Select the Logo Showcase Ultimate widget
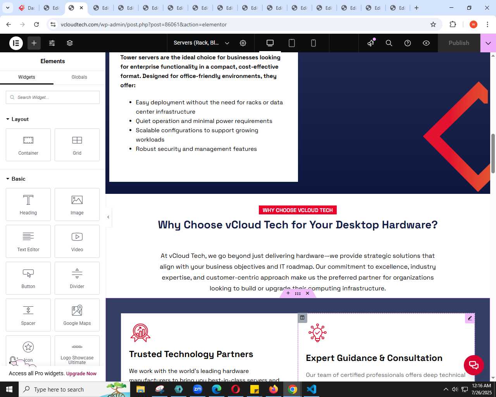Viewport: 496px width, 397px height. pos(77,351)
